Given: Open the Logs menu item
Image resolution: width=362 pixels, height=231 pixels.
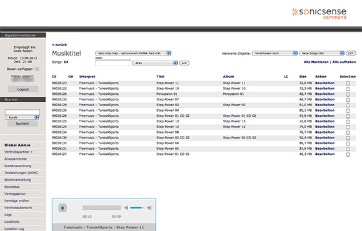Looking at the screenshot, I should tap(8, 215).
